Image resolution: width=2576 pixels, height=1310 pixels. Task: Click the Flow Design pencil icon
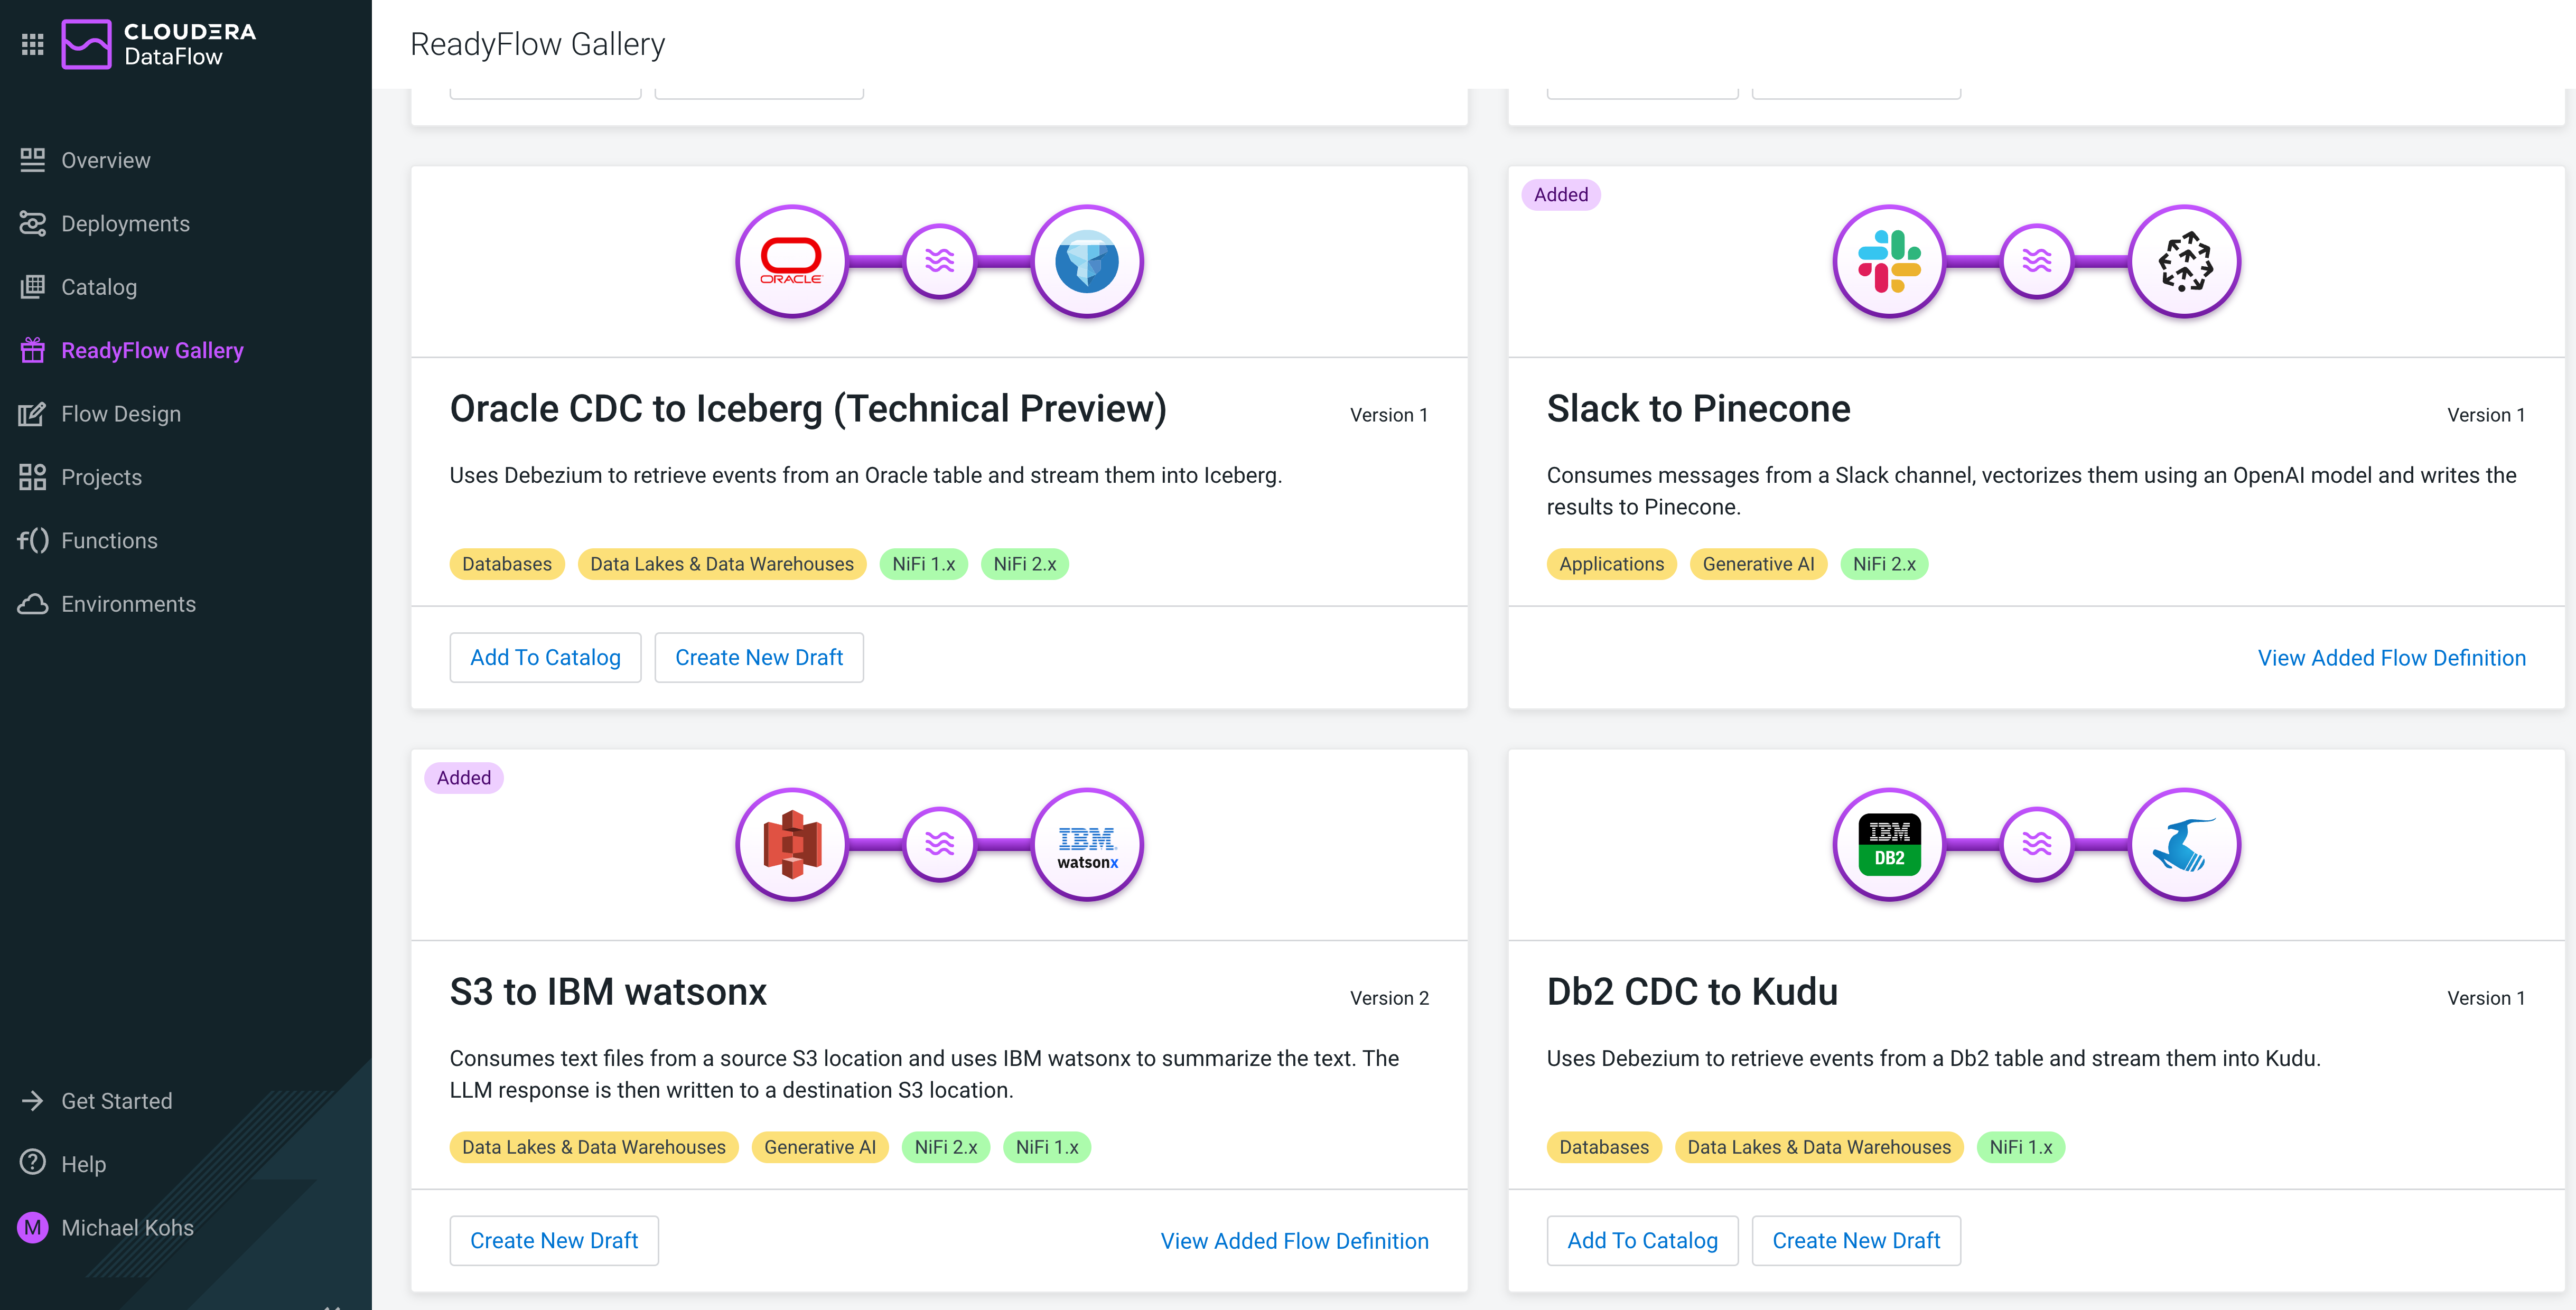coord(33,413)
